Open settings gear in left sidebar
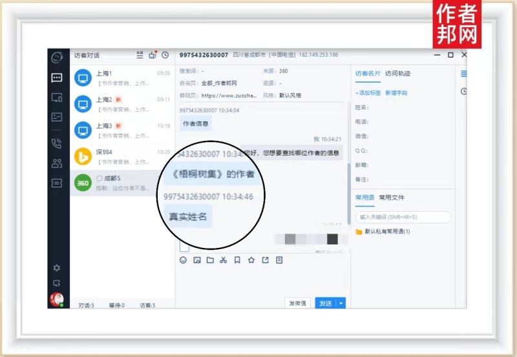This screenshot has height=357, width=517. click(57, 268)
